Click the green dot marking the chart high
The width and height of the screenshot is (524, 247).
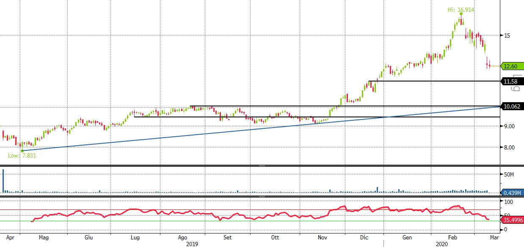tap(461, 14)
